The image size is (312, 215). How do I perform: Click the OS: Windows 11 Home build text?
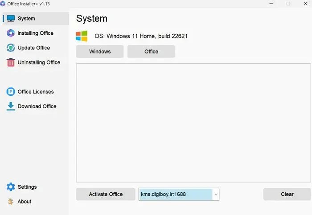(x=141, y=36)
